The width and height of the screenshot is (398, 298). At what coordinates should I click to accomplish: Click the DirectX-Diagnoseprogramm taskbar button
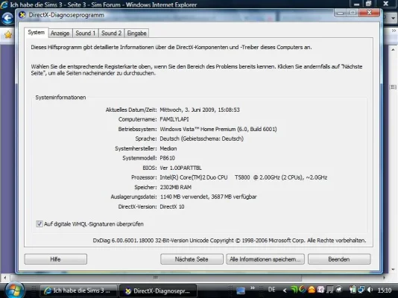tap(158, 291)
